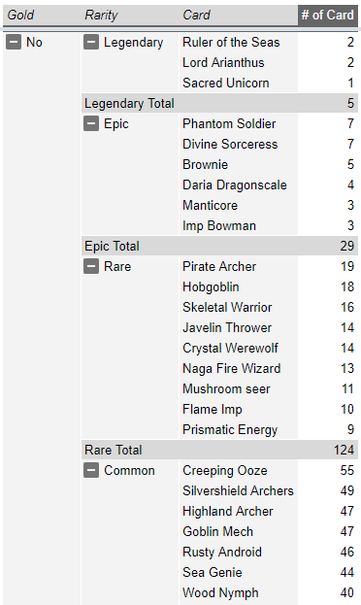Select the Epic Total row
The image size is (361, 605).
[219, 246]
